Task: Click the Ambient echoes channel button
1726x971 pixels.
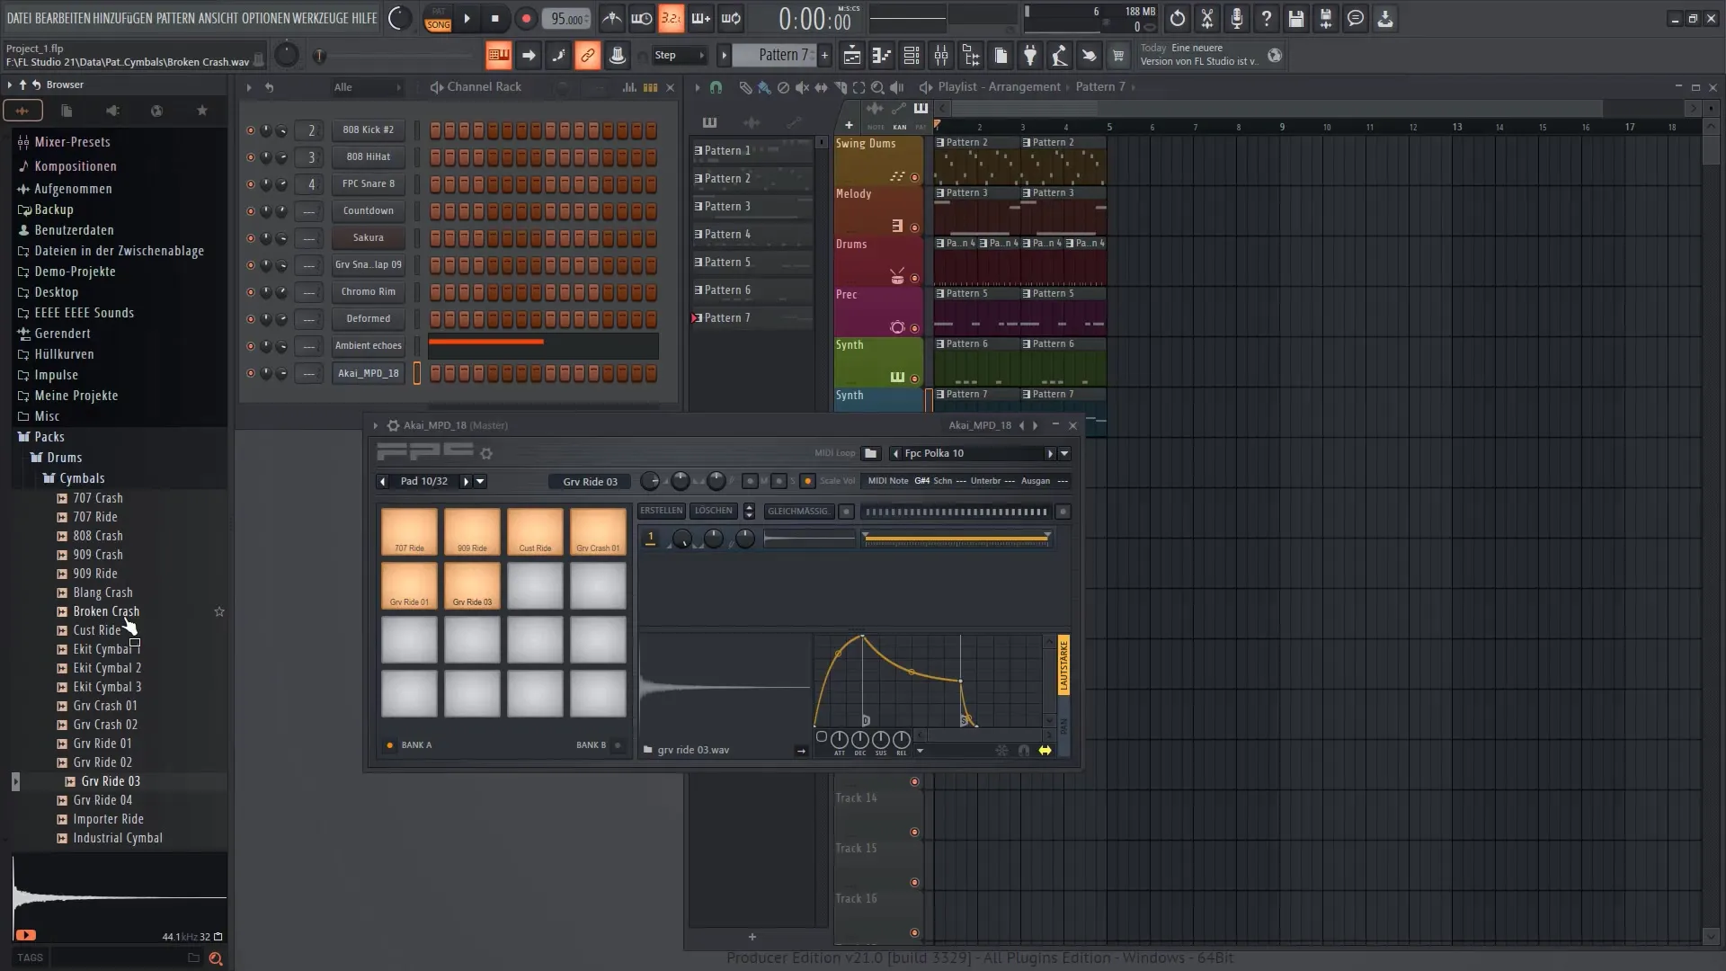Action: (369, 346)
